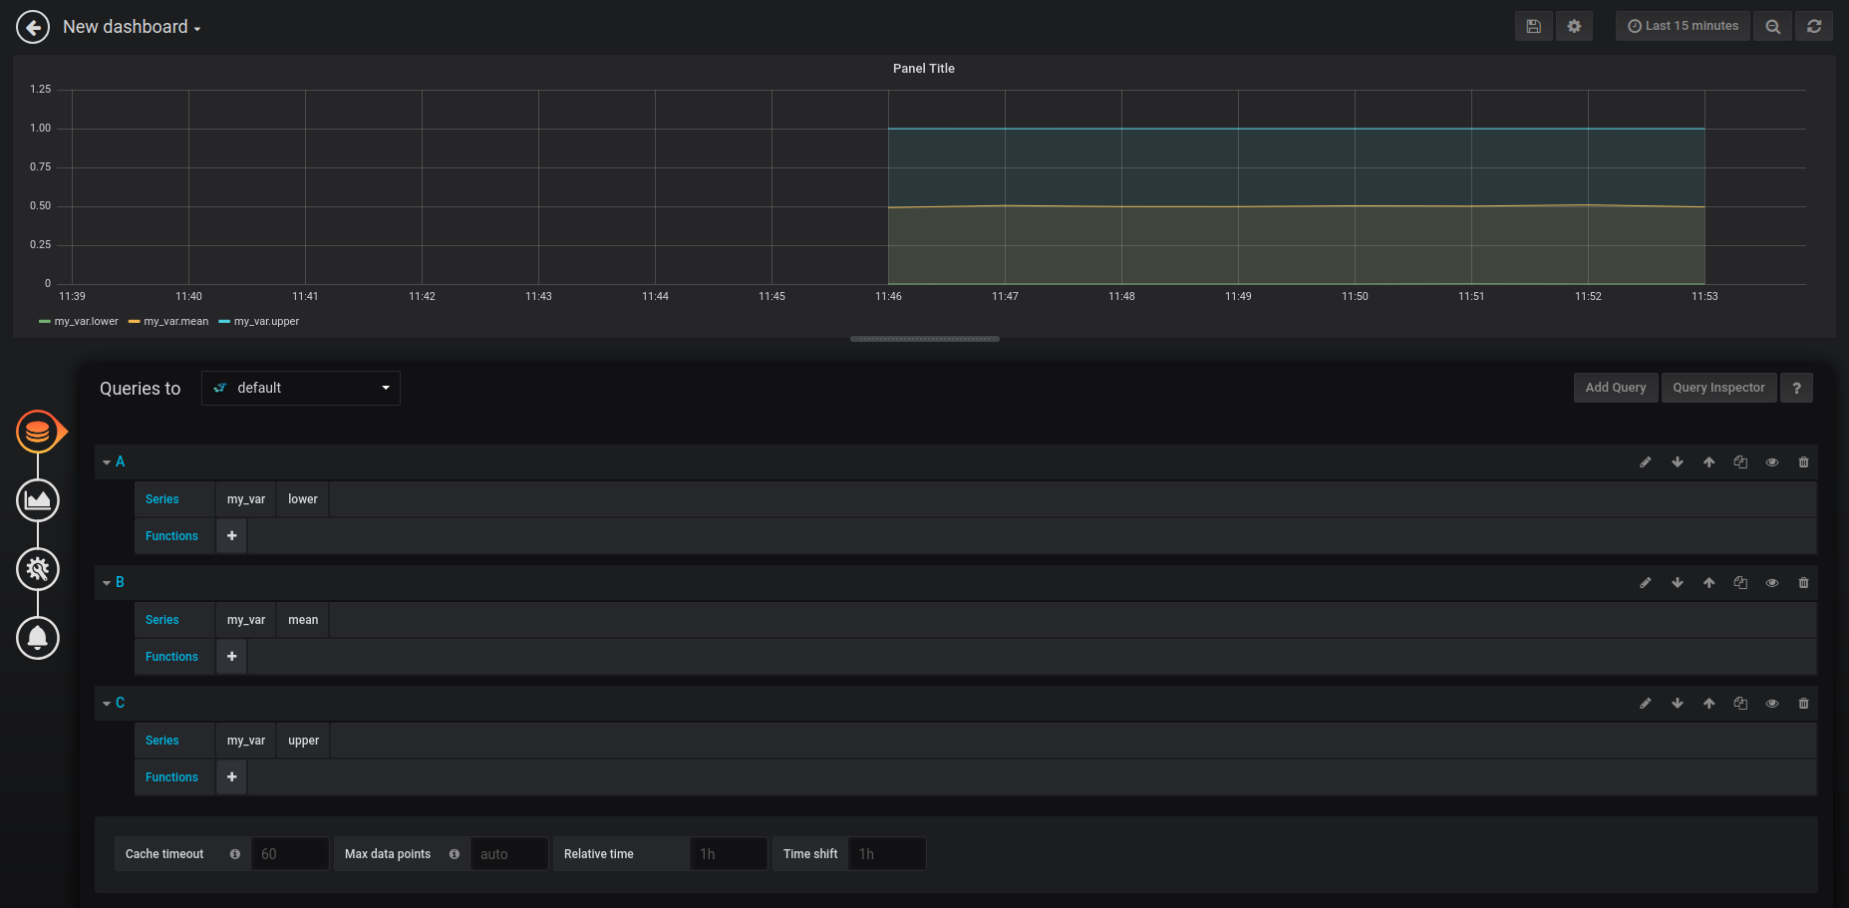Disable query C with the eye icon
Viewport: 1849px width, 908px height.
pyautogui.click(x=1772, y=704)
